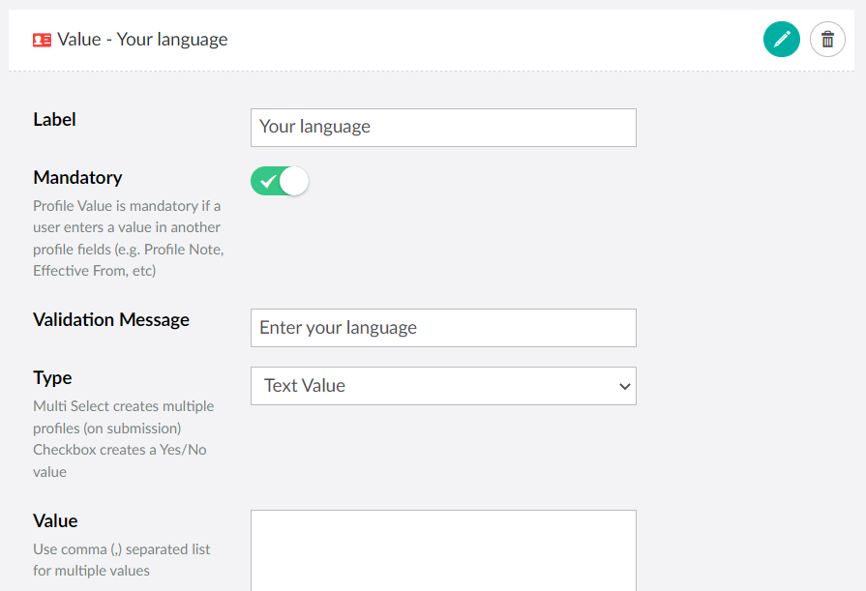Viewport: 866px width, 591px height.
Task: Focus the empty Value text area
Action: 443,551
